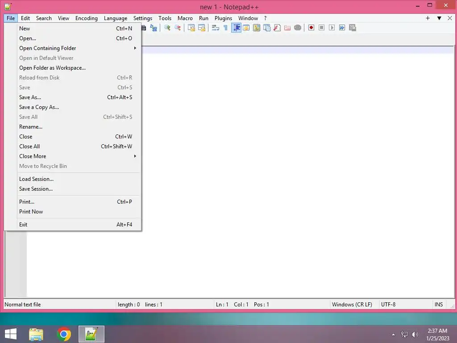Open the Language menu
The image size is (457, 343).
(116, 18)
